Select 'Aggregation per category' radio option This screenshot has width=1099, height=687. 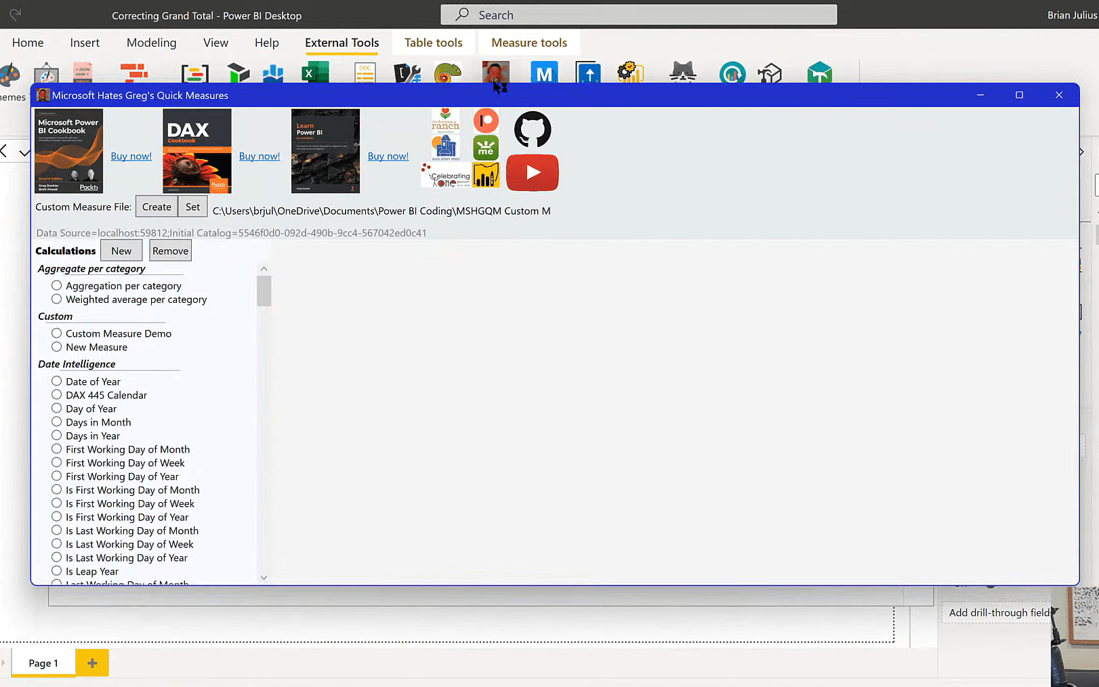click(57, 286)
